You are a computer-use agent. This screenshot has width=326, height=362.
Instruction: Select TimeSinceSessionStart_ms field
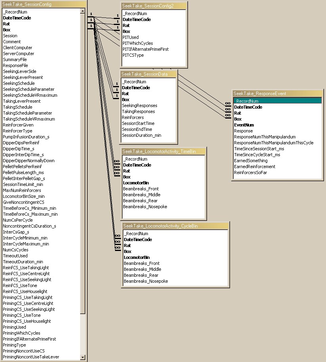pyautogui.click(x=259, y=149)
